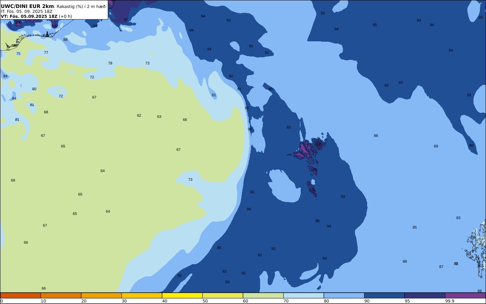This screenshot has width=486, height=304.
Task: Click the legend tick label '0'
Action: point(2,301)
